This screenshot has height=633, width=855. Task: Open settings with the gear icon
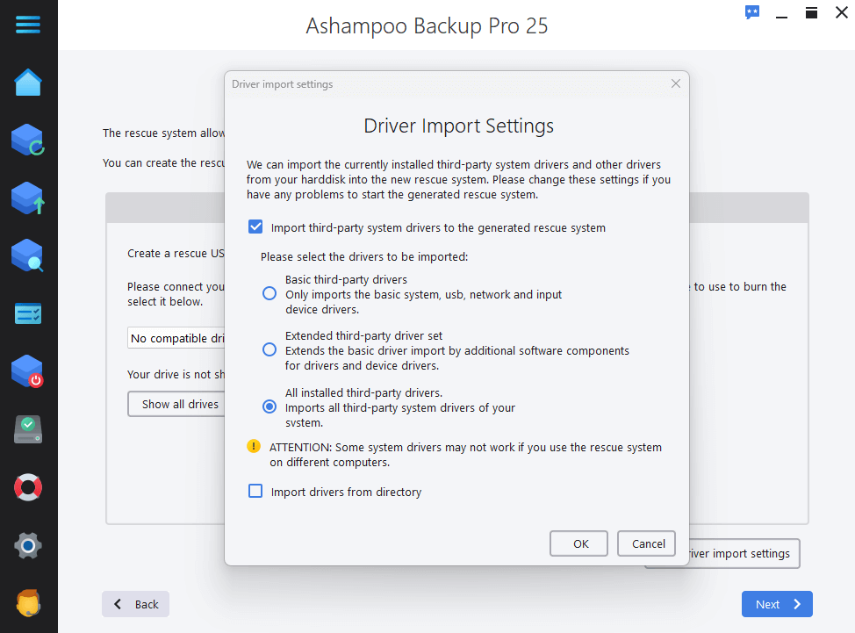tap(28, 545)
